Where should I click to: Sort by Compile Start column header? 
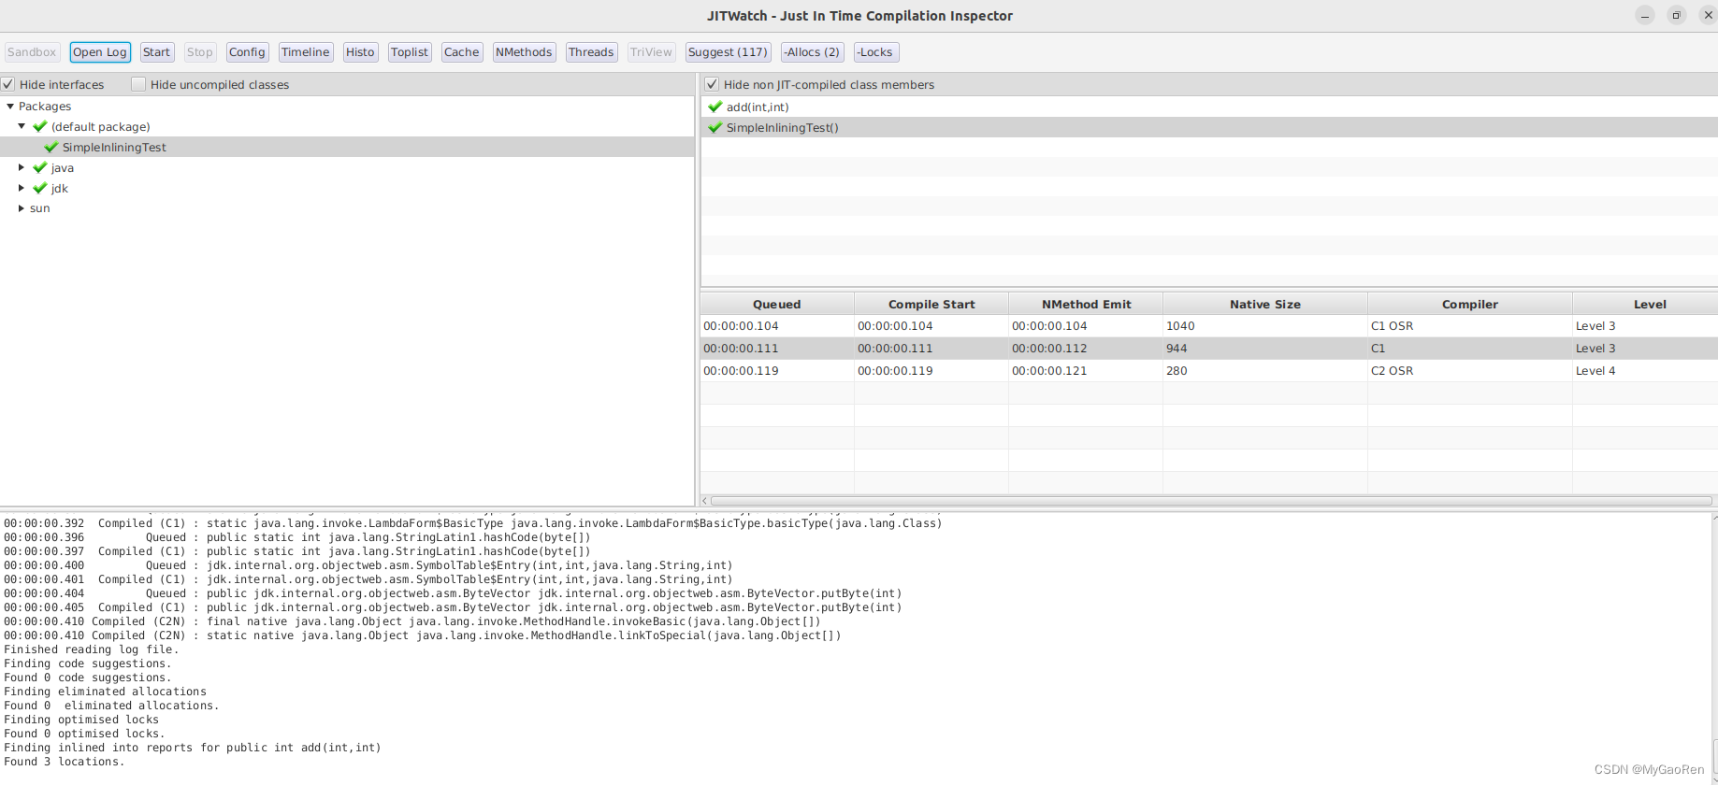click(931, 304)
